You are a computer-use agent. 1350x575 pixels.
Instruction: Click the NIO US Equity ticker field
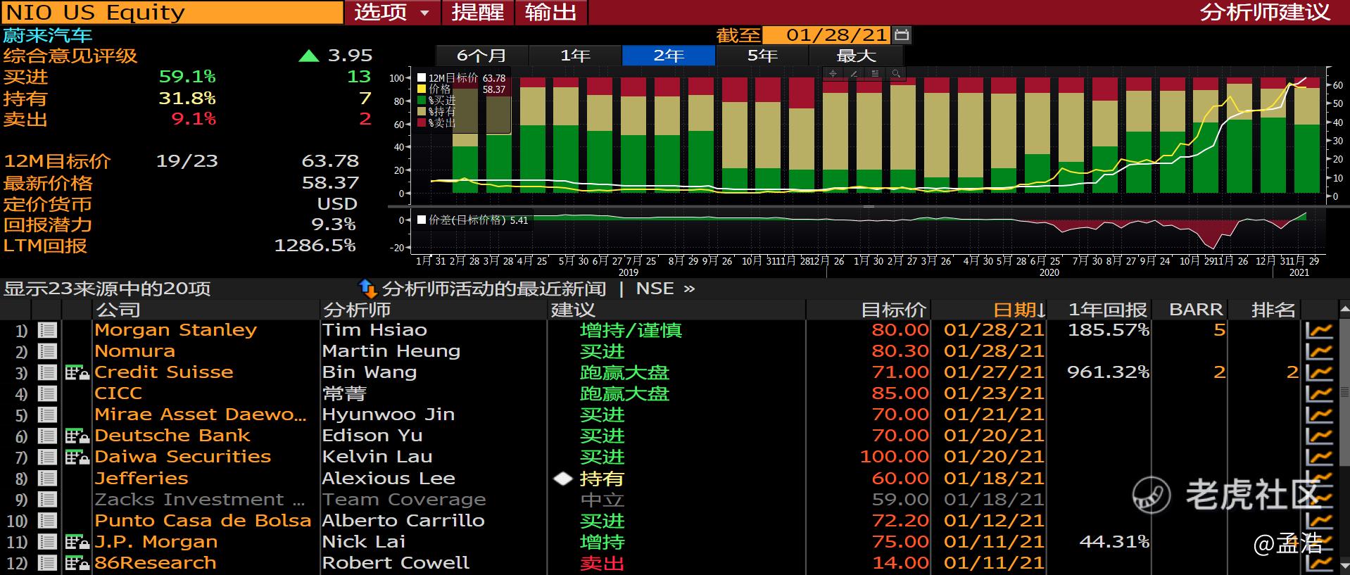point(172,13)
